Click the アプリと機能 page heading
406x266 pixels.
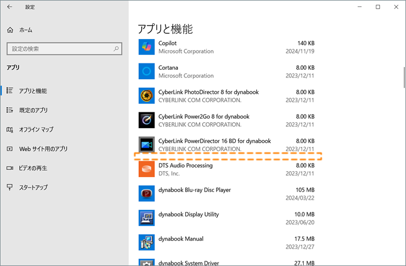165,29
